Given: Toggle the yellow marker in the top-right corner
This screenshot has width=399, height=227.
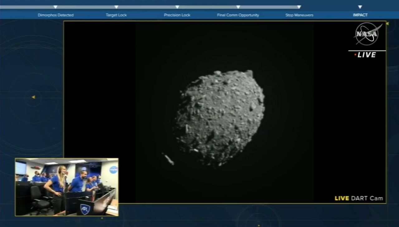Looking at the screenshot, I should (x=387, y=23).
